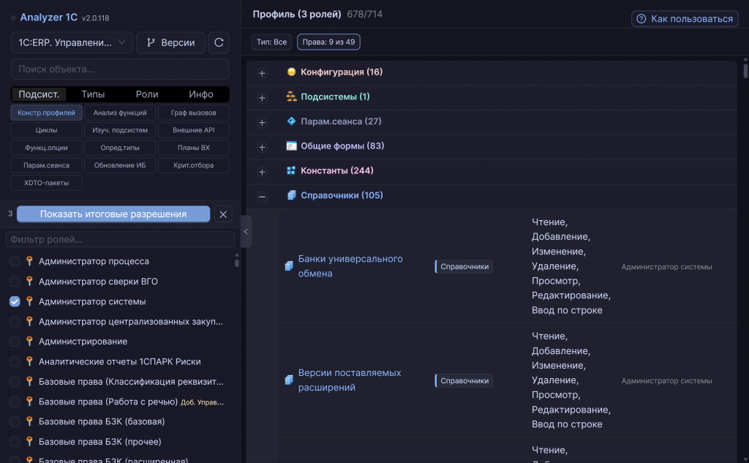Open the Циклы tool
Viewport: 749px width, 463px height.
pos(46,130)
